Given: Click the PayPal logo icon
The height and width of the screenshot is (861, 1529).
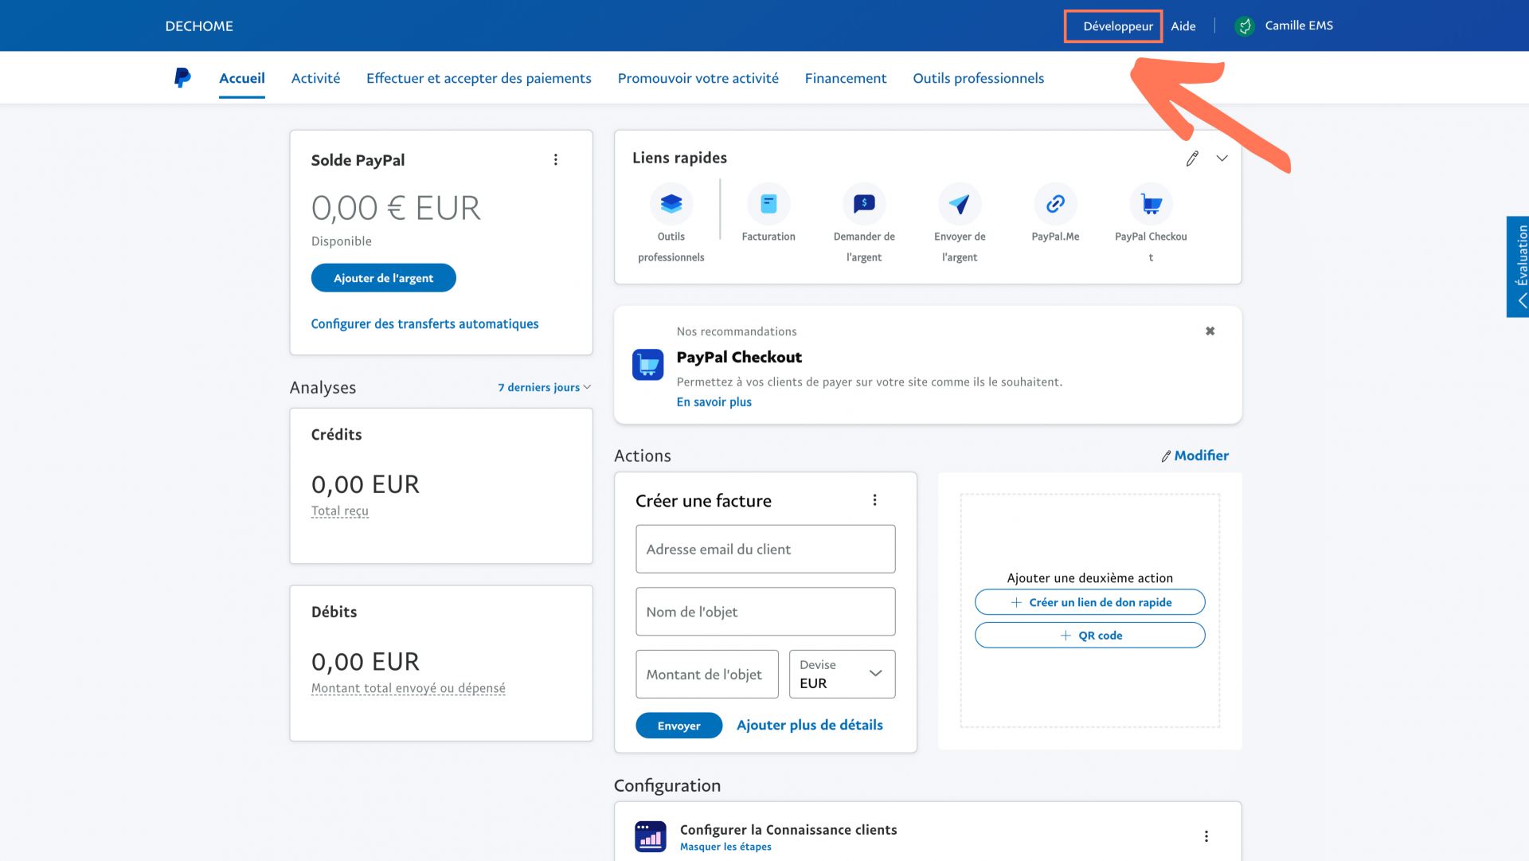Looking at the screenshot, I should tap(182, 77).
